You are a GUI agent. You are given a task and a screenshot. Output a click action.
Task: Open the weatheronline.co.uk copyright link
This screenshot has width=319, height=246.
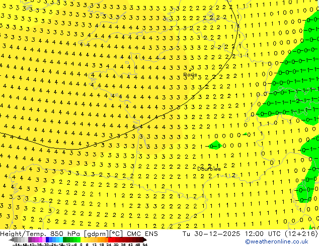click(277, 241)
